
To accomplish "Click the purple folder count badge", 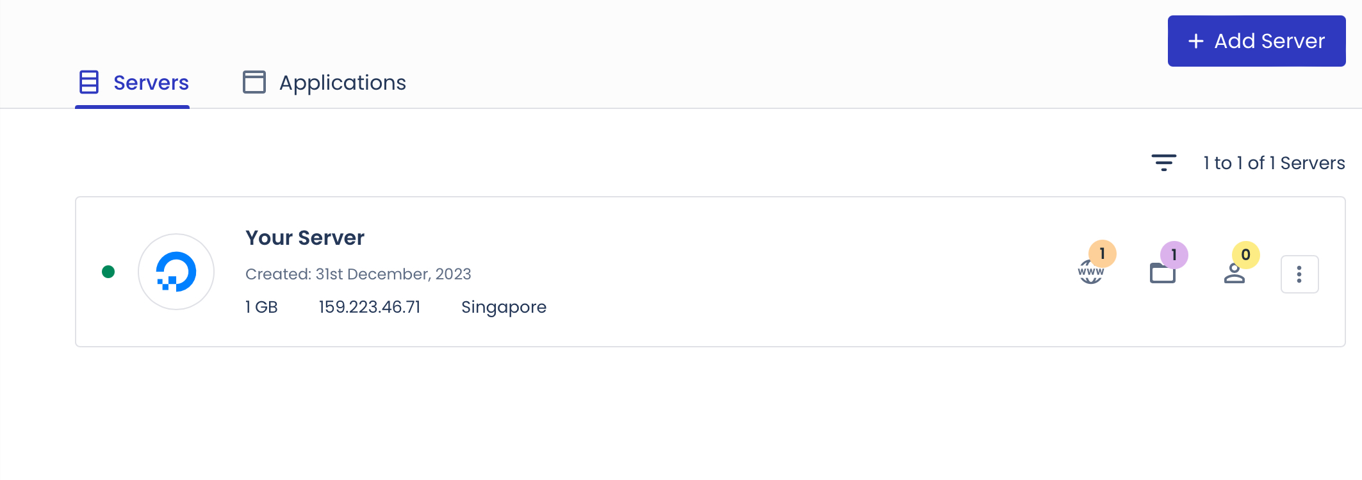I will [1174, 255].
